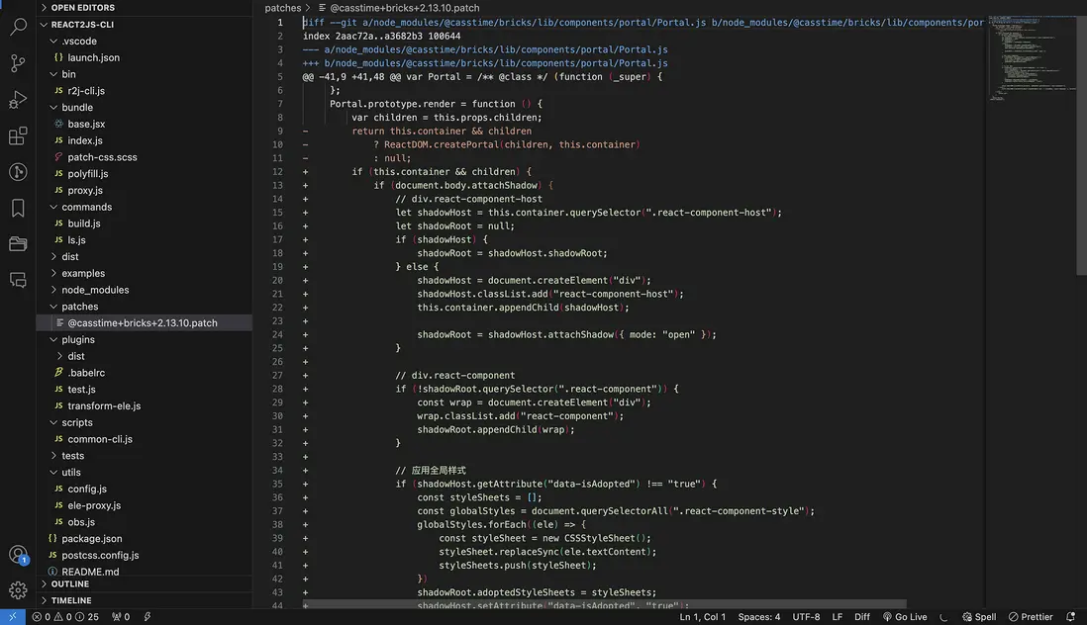Open the Search view in activity bar

[x=18, y=27]
